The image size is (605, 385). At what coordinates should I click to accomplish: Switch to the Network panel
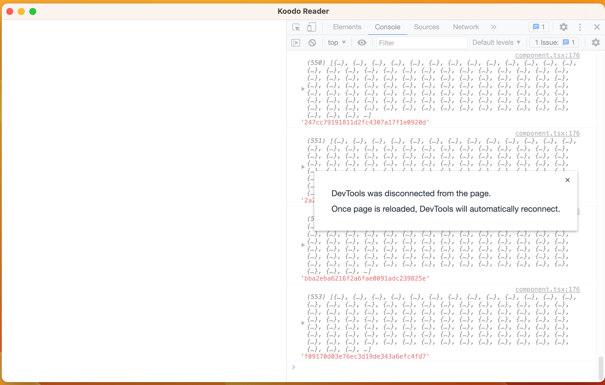pos(466,27)
